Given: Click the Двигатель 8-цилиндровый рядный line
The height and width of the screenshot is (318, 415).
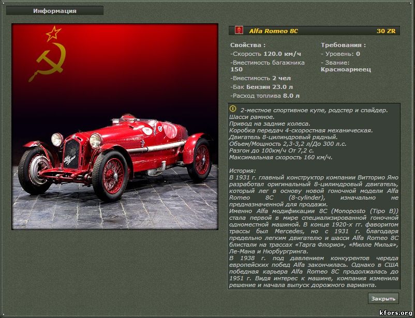Looking at the screenshot, I should coord(284,137).
